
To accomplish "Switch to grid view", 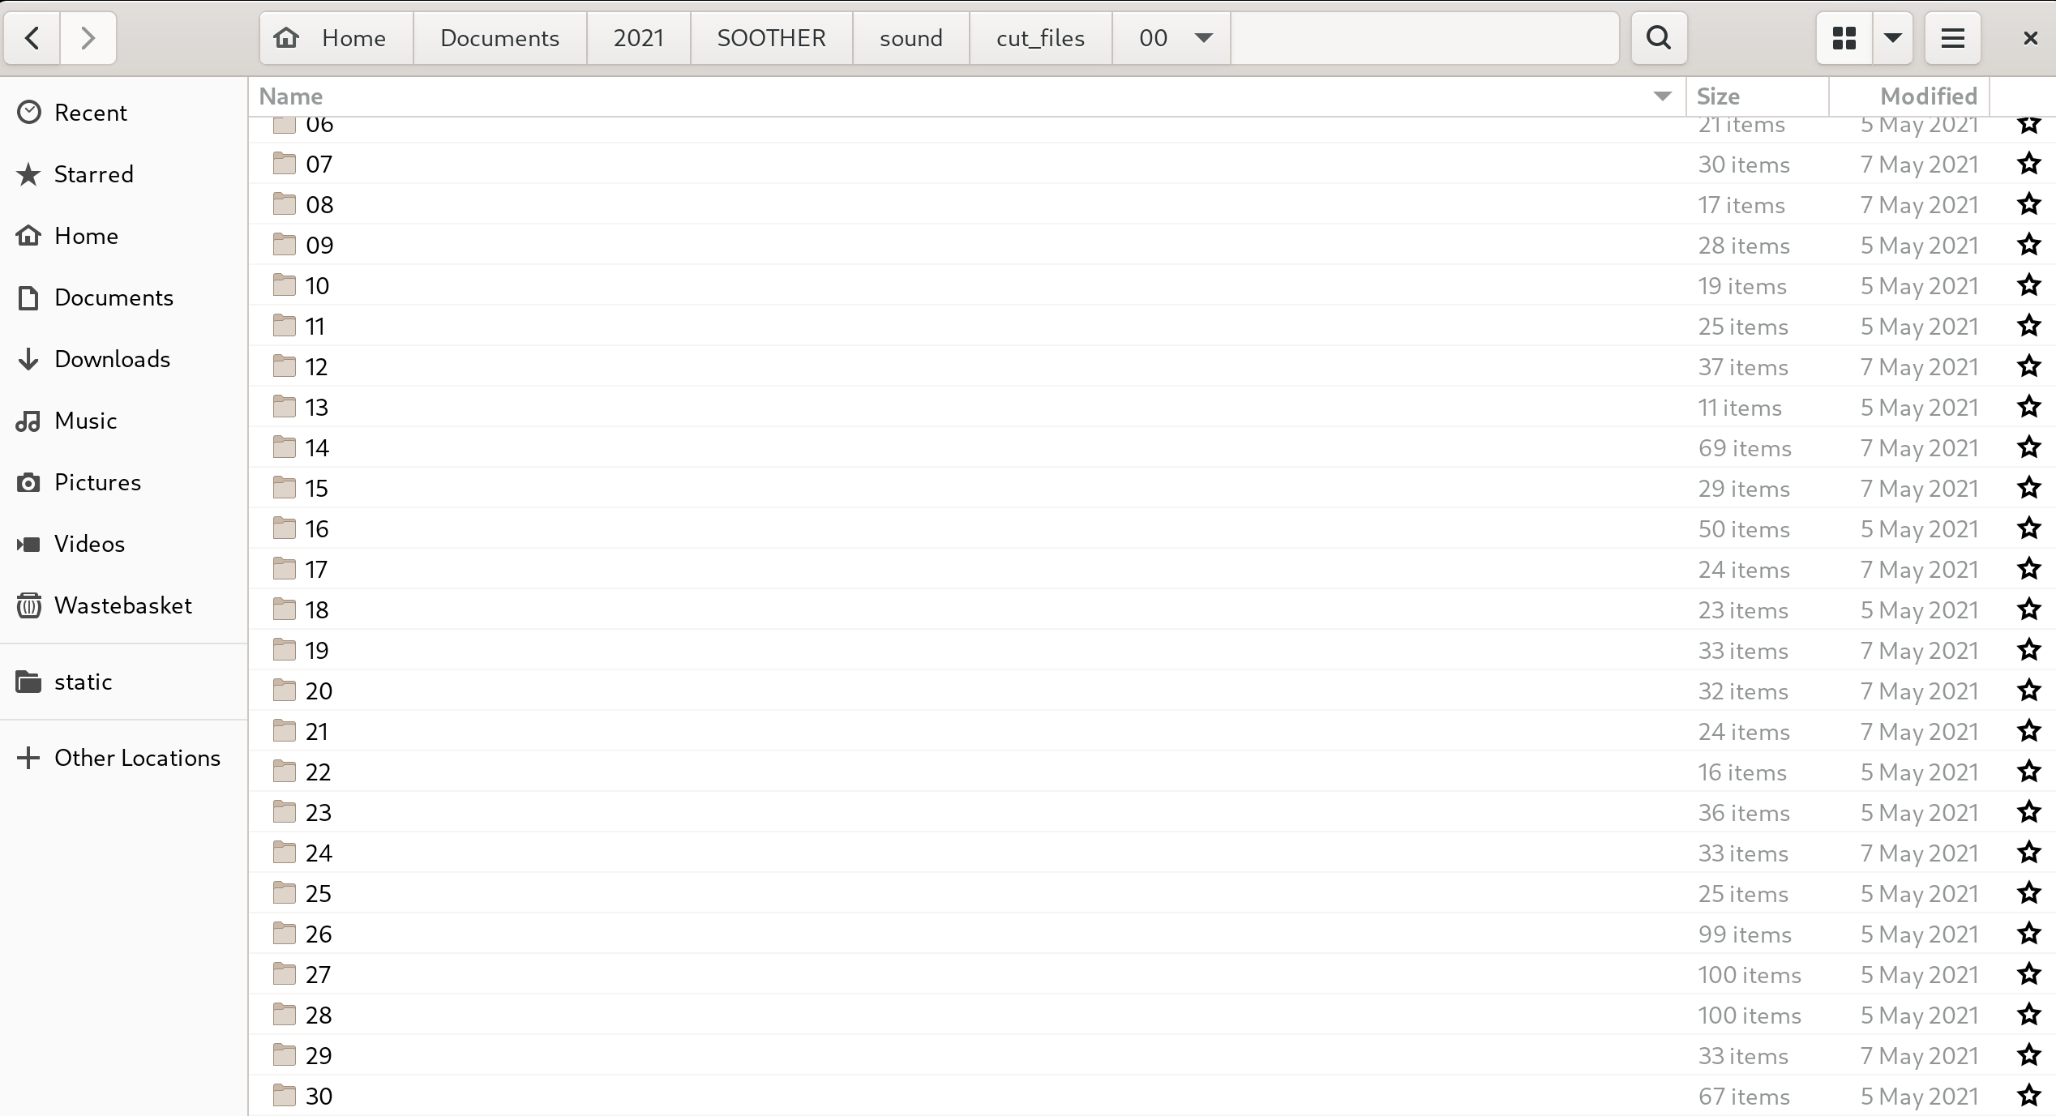I will tap(1844, 38).
